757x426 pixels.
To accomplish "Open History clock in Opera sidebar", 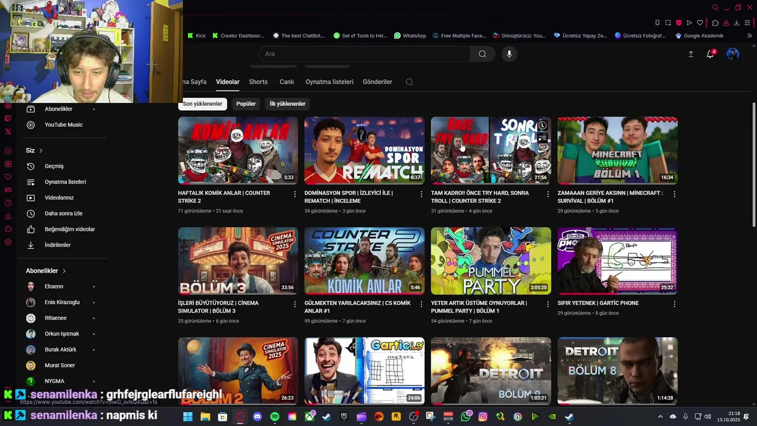I will (8, 203).
